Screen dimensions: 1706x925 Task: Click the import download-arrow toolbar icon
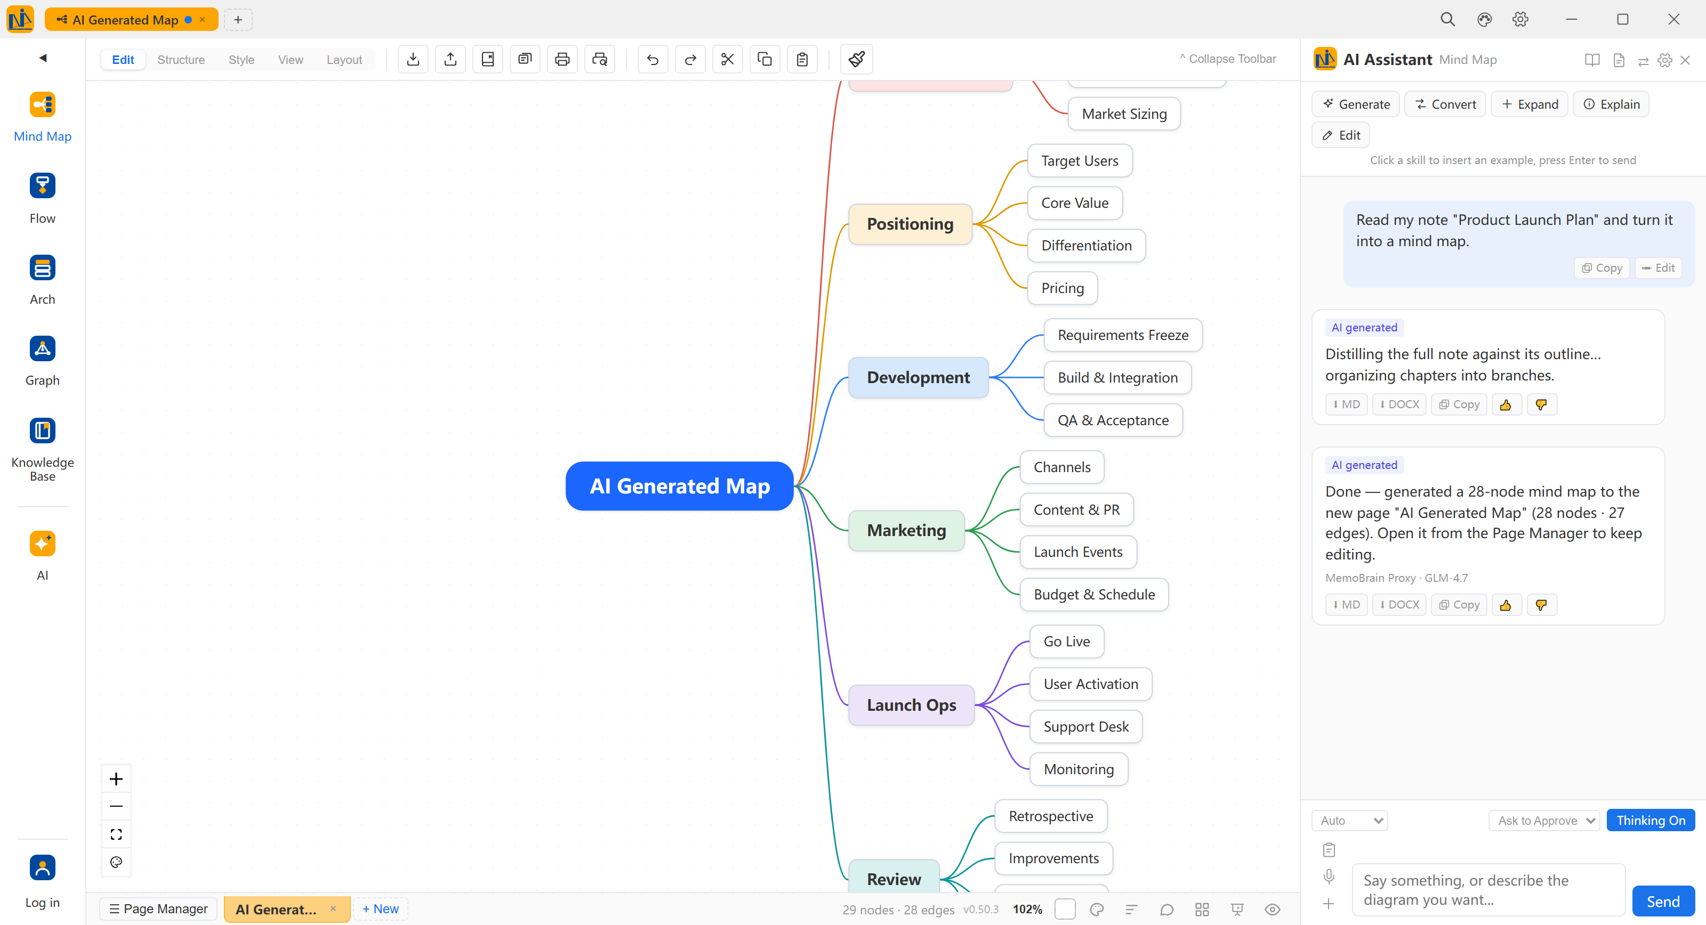pos(413,60)
